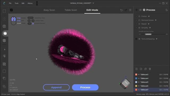Click the Append button
This screenshot has height=96, width=170.
click(56, 87)
